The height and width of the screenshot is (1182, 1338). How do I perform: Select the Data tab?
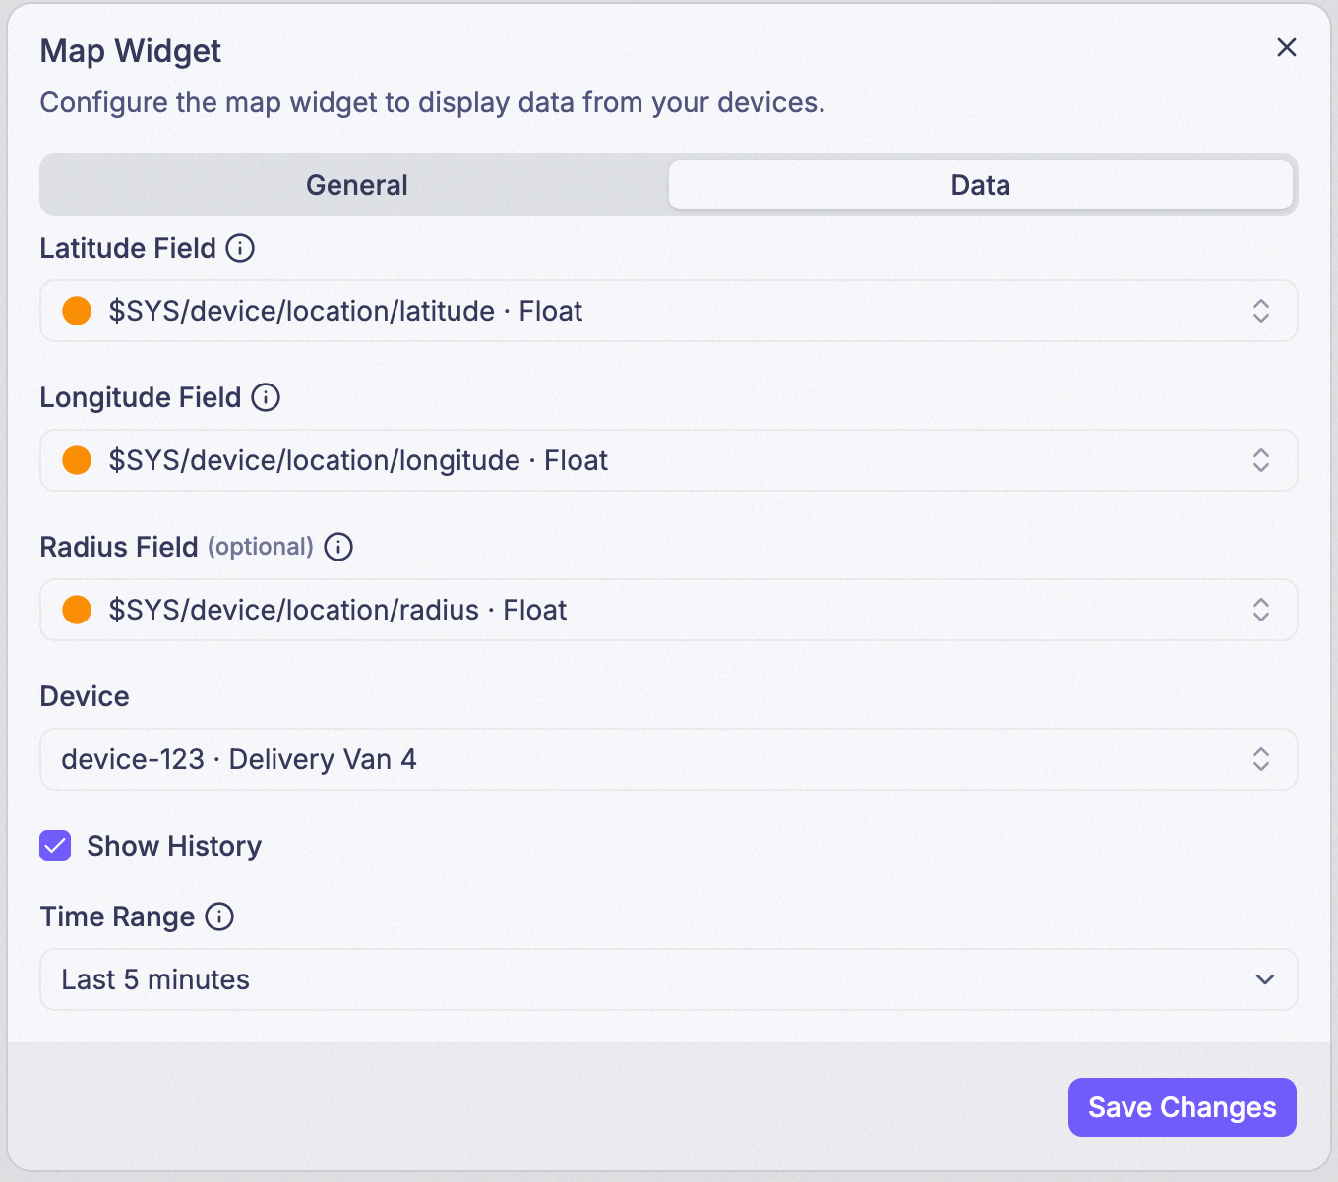tap(981, 185)
